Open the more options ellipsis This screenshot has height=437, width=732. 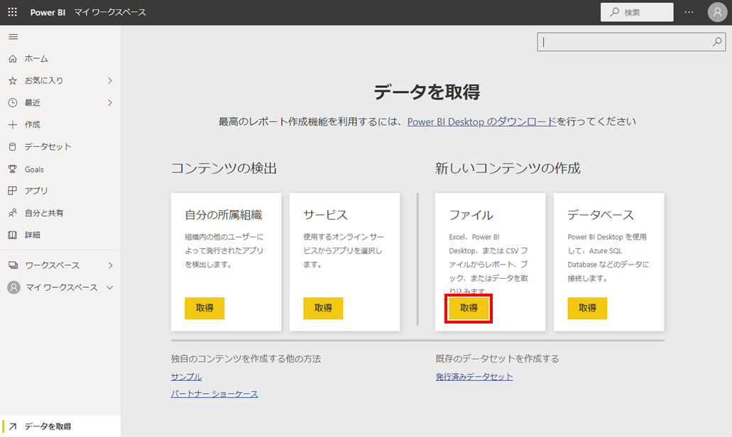coord(689,12)
